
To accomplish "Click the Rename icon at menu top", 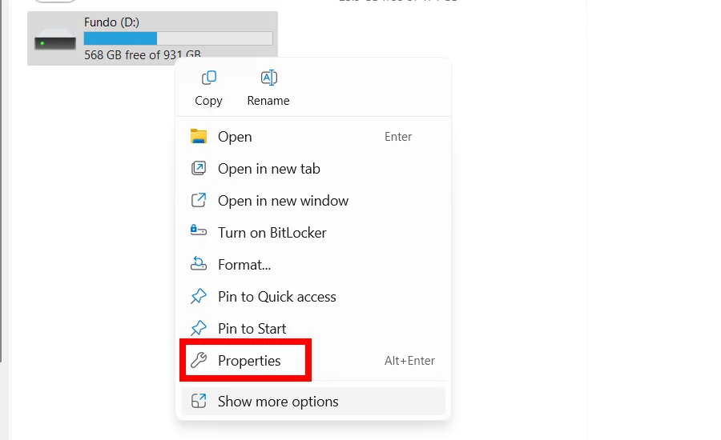I will pyautogui.click(x=268, y=78).
